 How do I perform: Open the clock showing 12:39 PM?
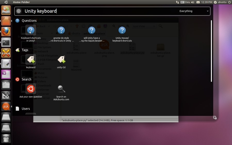pos(206,2)
